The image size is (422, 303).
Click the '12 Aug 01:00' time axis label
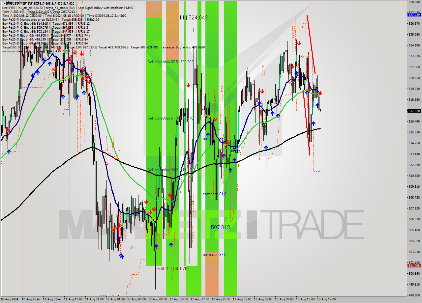tap(115, 299)
